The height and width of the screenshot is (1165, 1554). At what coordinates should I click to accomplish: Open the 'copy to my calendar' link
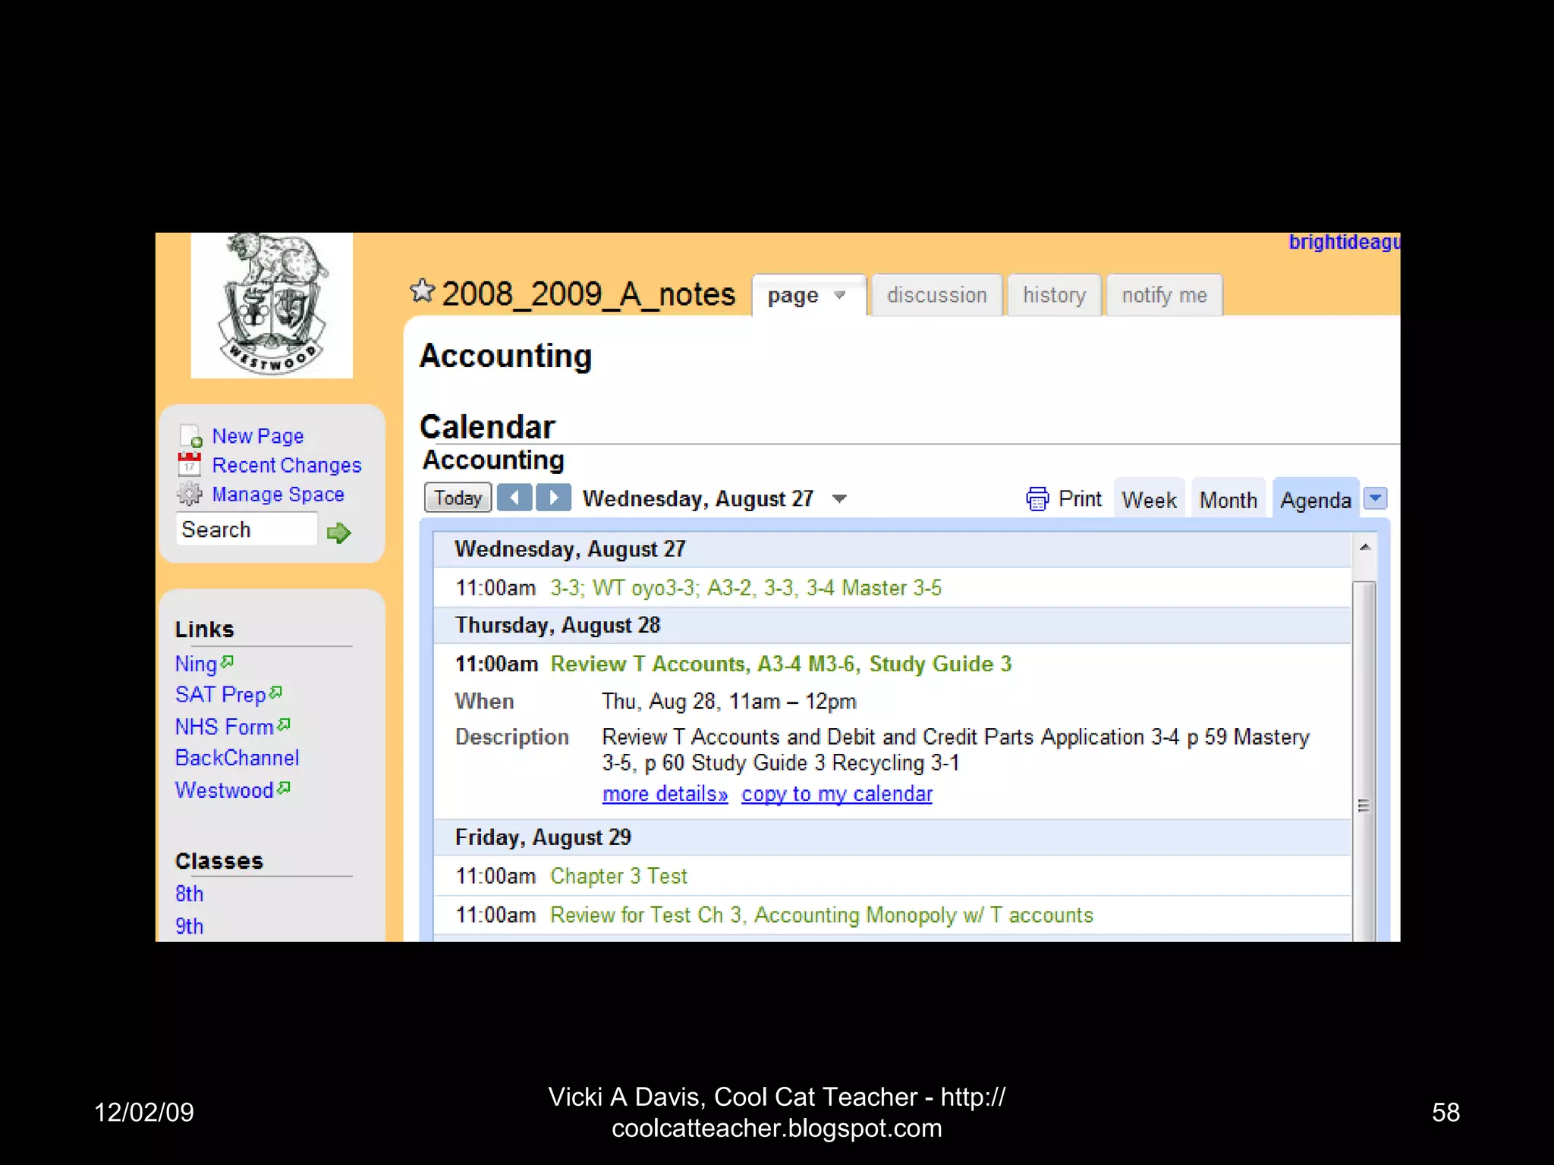click(836, 794)
